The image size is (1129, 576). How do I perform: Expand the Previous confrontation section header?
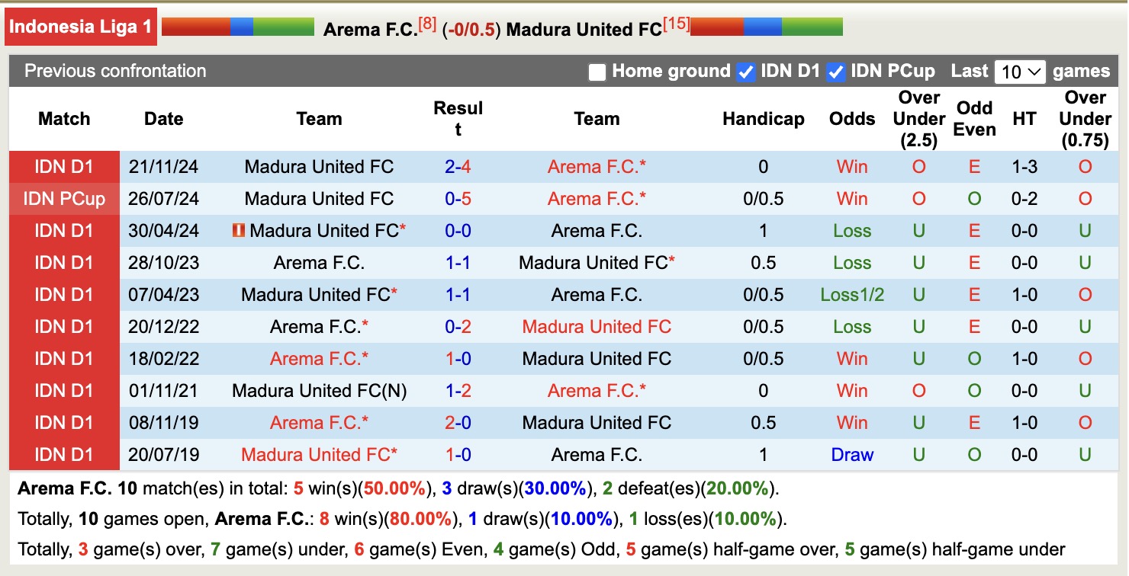click(115, 71)
